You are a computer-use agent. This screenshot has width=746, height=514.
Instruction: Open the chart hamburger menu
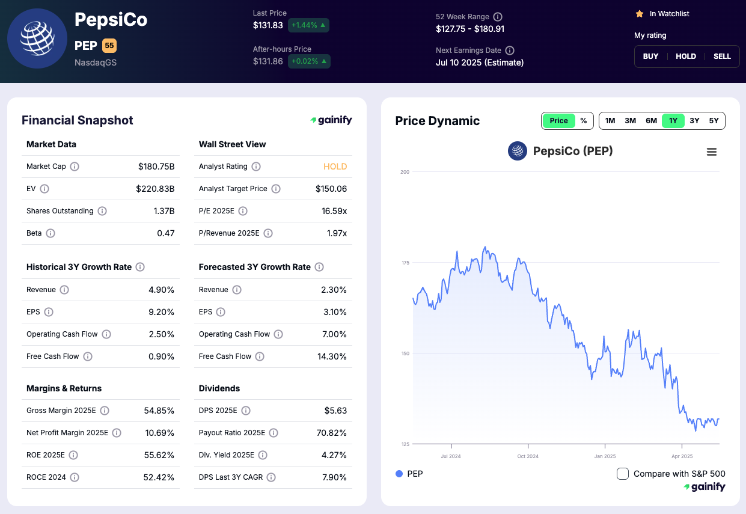(x=712, y=152)
